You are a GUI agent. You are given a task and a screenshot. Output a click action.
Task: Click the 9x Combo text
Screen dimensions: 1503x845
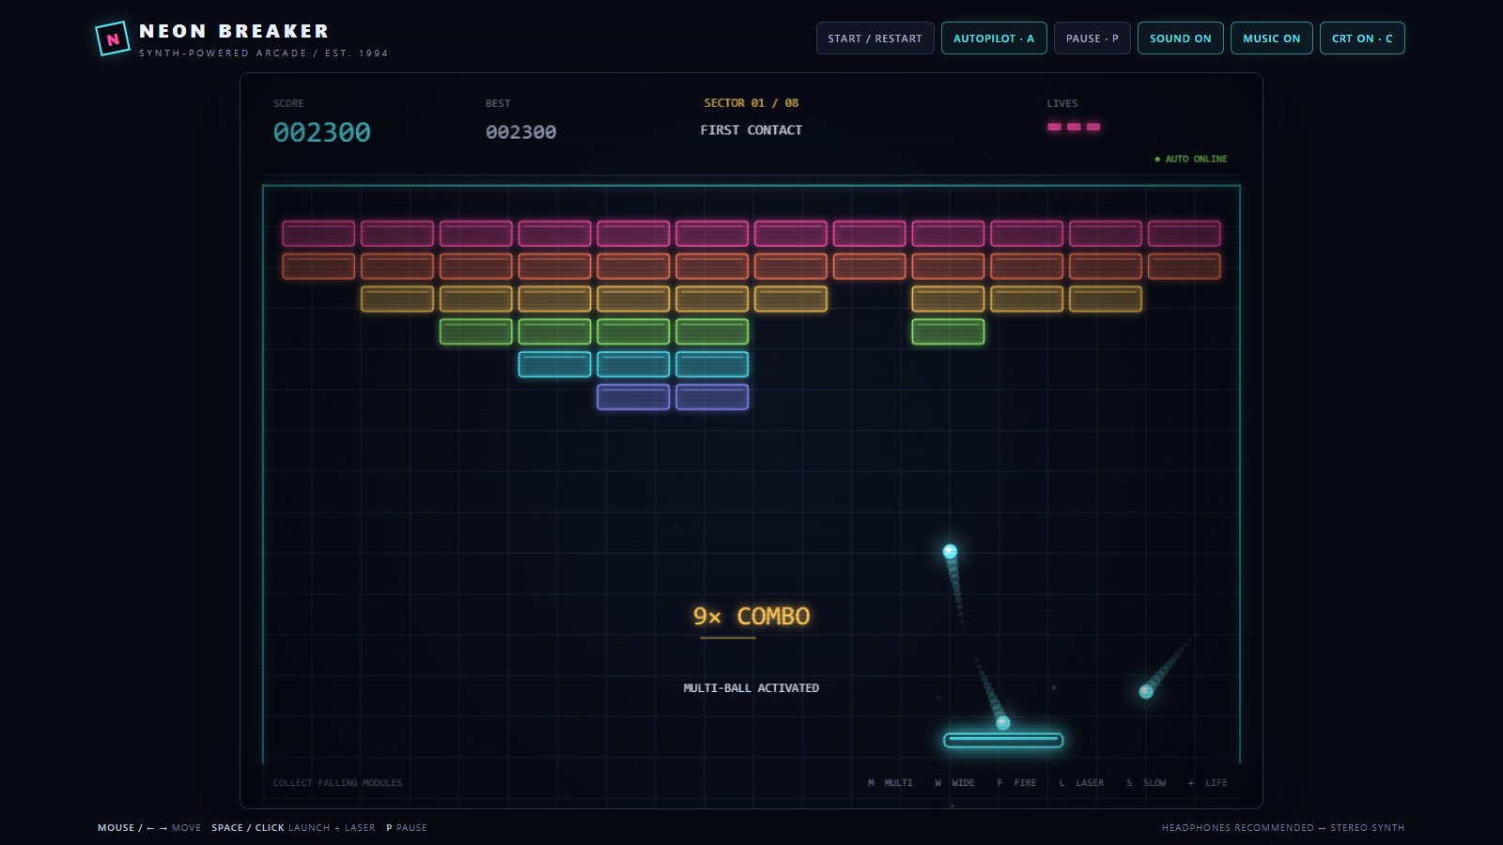[x=751, y=616]
